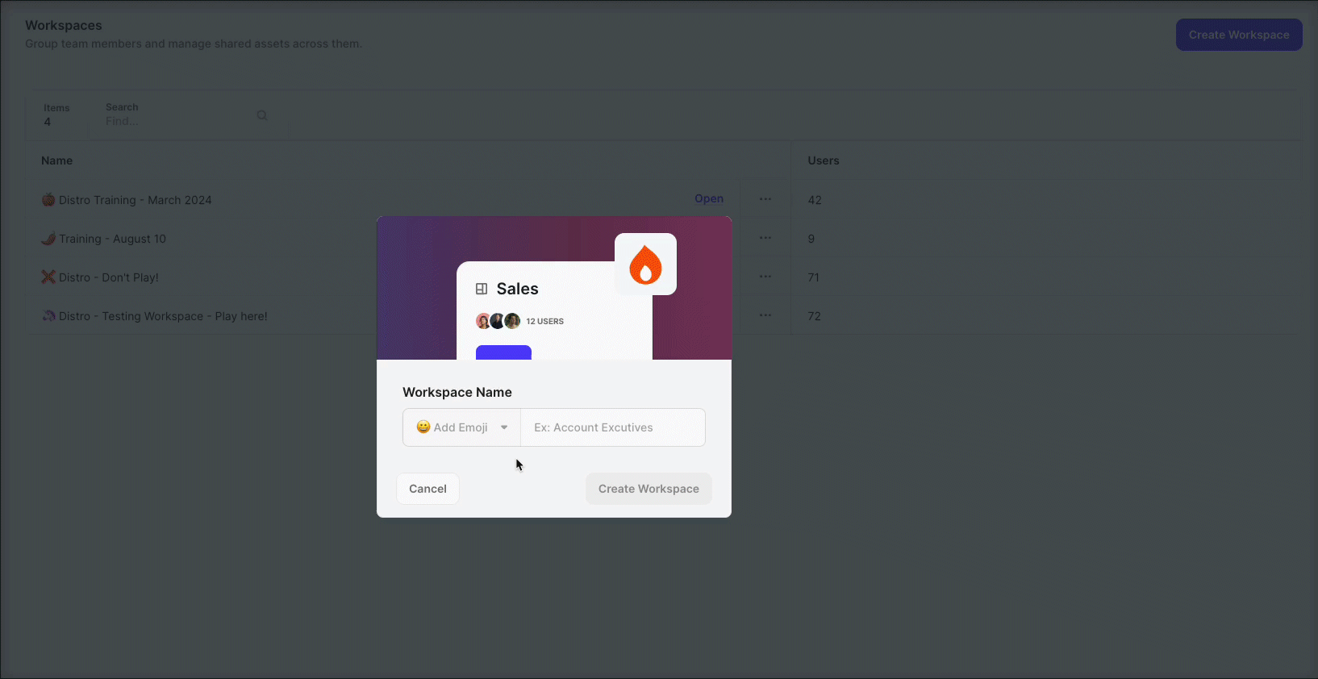Click the dialog's Create Workspace button
The image size is (1318, 679).
(649, 489)
